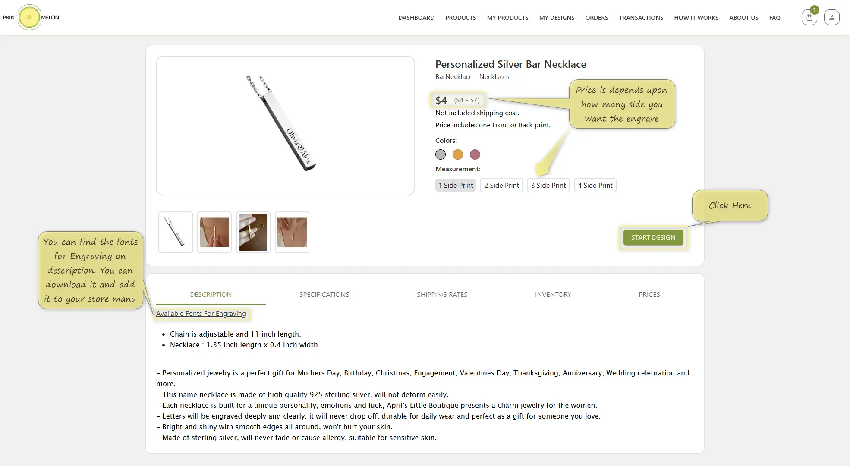Pick the rose color swatch
Viewport: 850px width, 466px height.
point(475,154)
